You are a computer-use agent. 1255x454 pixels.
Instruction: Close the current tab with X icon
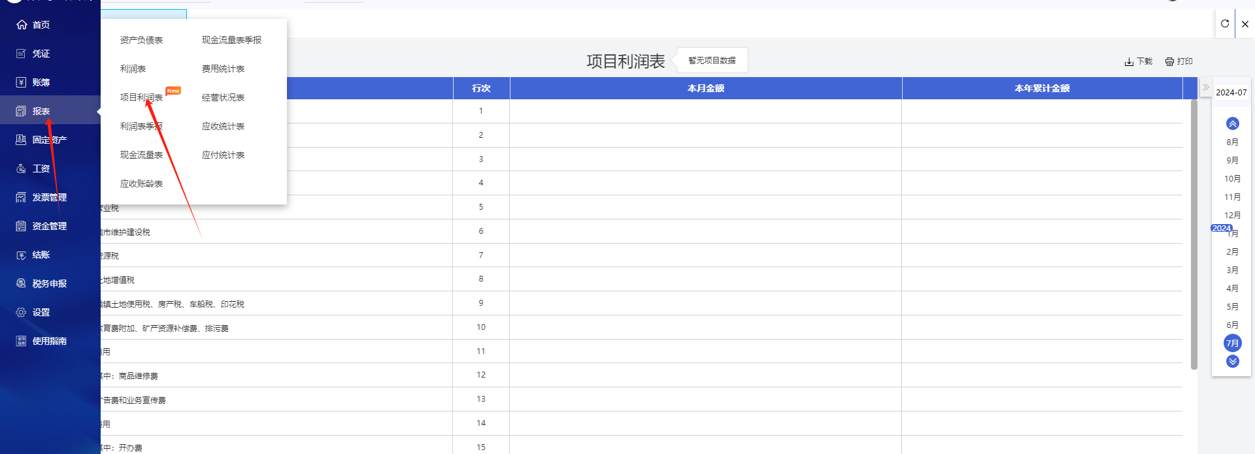pos(1245,24)
